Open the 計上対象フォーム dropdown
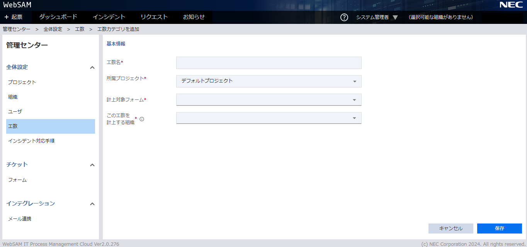Viewport: 527px width, 247px height. (x=269, y=99)
